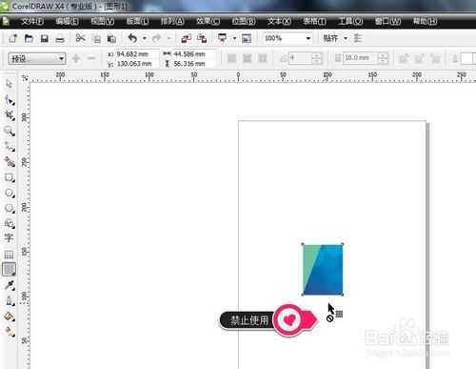The width and height of the screenshot is (476, 369).
Task: Click the Undo arrow icon
Action: coord(132,38)
